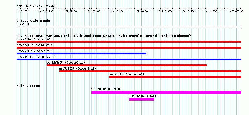Select the esv23084 (Conrad2009) red bar

point(129,48)
